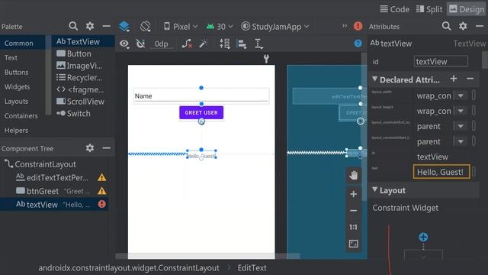Image resolution: width=488 pixels, height=275 pixels.
Task: Minimize the Component Tree panel
Action: coord(107,147)
